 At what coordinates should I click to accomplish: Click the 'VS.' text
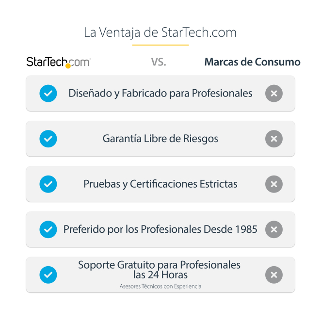click(159, 63)
